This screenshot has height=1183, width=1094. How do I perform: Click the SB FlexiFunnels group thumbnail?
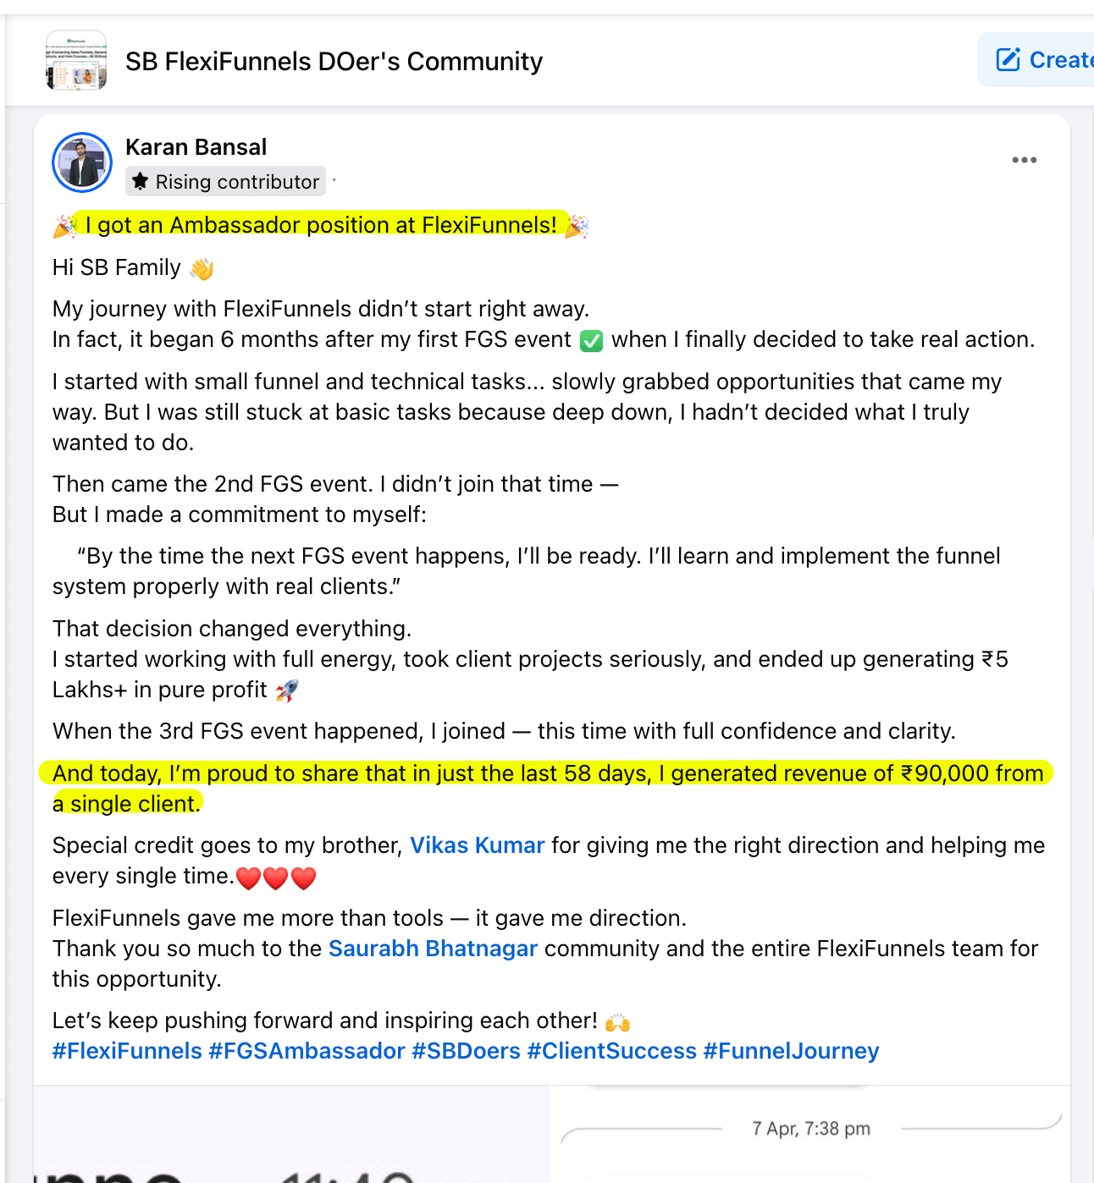[x=76, y=61]
